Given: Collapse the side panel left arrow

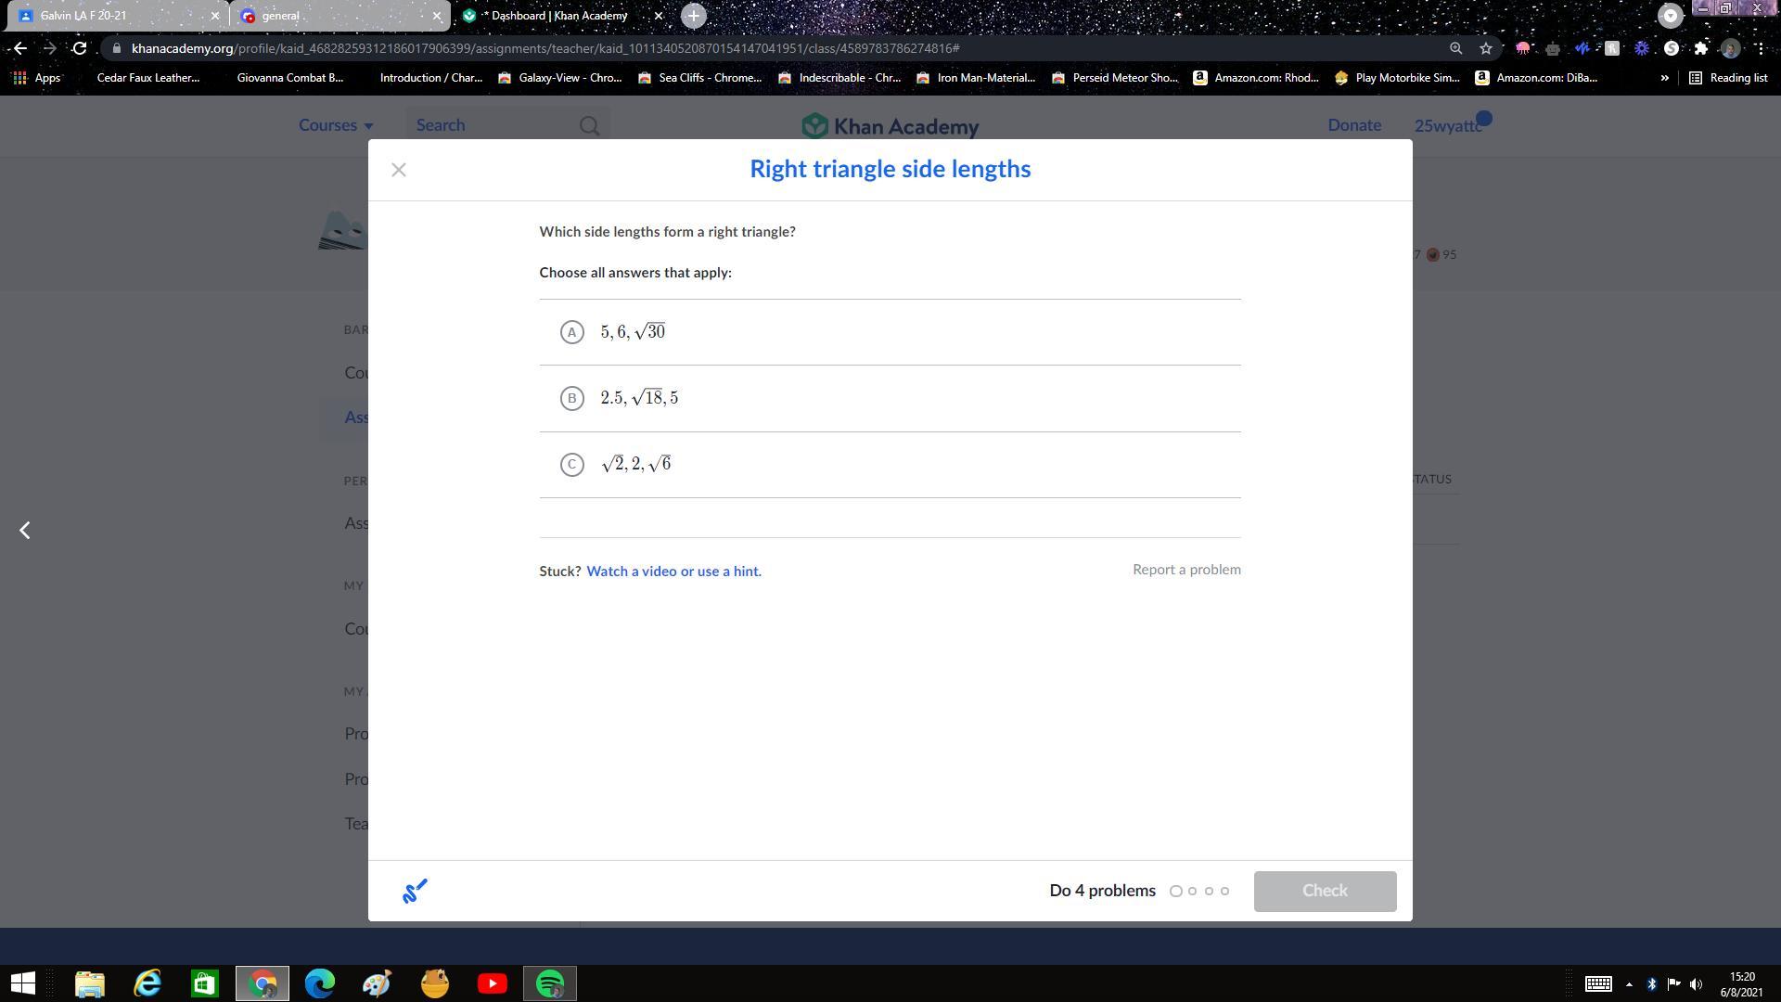Looking at the screenshot, I should coord(25,530).
